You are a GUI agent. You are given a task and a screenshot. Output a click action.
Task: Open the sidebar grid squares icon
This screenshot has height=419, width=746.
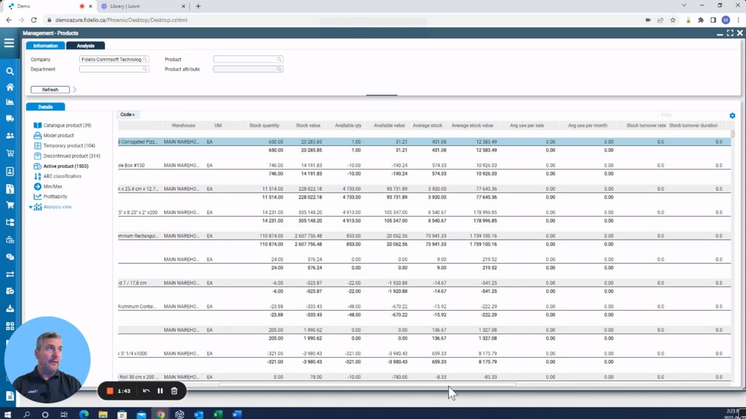(9, 326)
